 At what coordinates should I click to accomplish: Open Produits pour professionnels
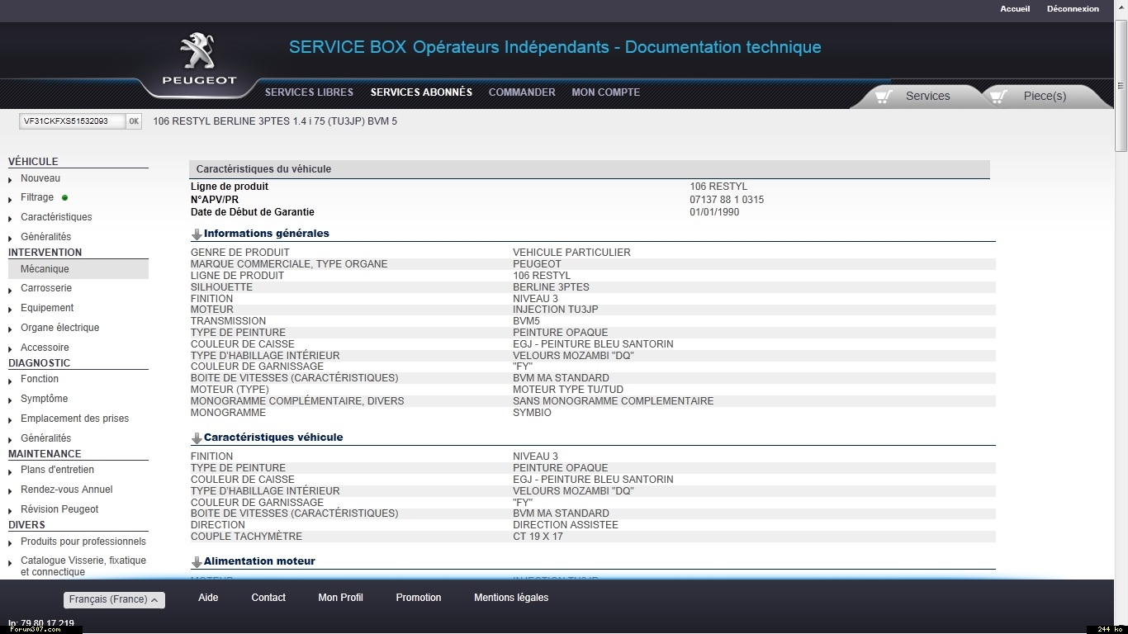pos(83,542)
